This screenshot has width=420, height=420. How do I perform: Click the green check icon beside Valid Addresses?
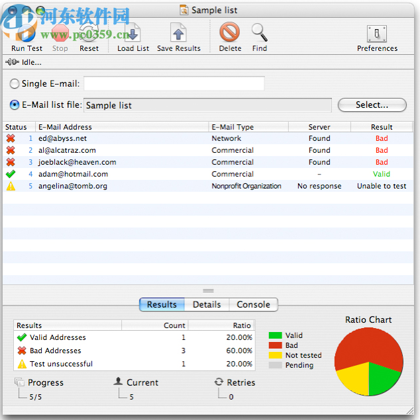tap(22, 337)
